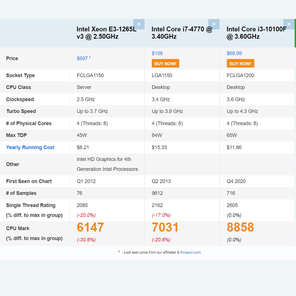Open the Yearly Running Cost link
Screen dimensions: 296x296
[x=30, y=147]
